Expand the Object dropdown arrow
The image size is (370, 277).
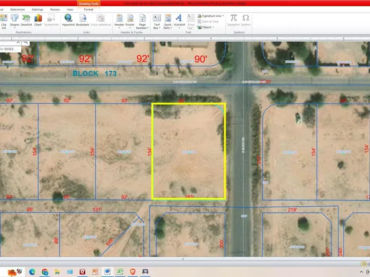tap(213, 27)
